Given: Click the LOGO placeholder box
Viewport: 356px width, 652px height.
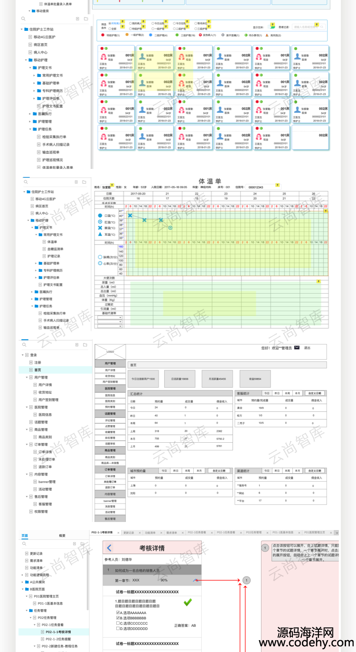Looking at the screenshot, I should point(110,352).
